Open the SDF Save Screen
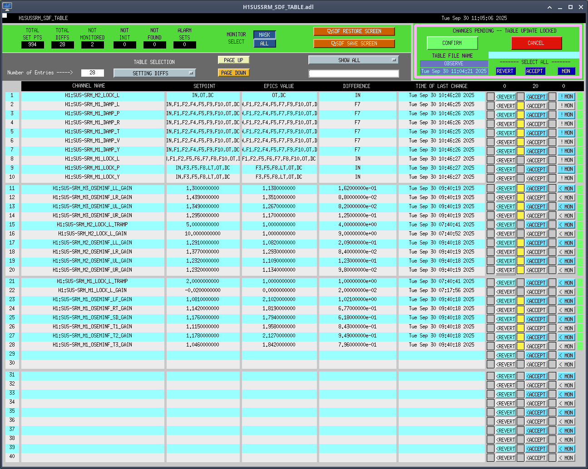The height and width of the screenshot is (469, 588). click(x=354, y=44)
